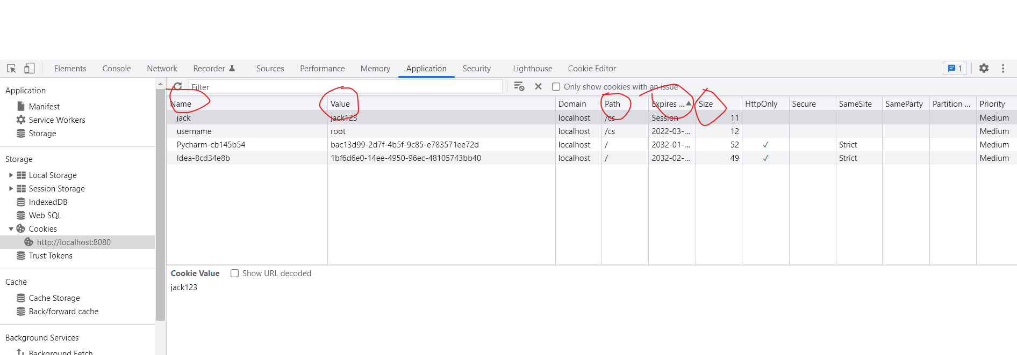
Task: Expand the Local Storage tree node
Action: pyautogui.click(x=11, y=175)
